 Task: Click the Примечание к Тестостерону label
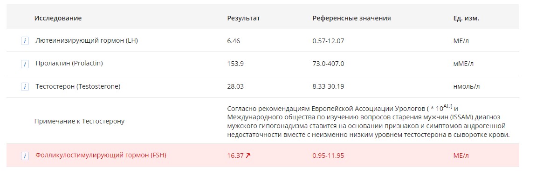[x=79, y=121]
